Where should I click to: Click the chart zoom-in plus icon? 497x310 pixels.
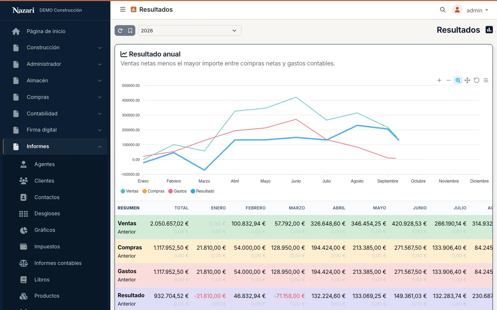439,80
